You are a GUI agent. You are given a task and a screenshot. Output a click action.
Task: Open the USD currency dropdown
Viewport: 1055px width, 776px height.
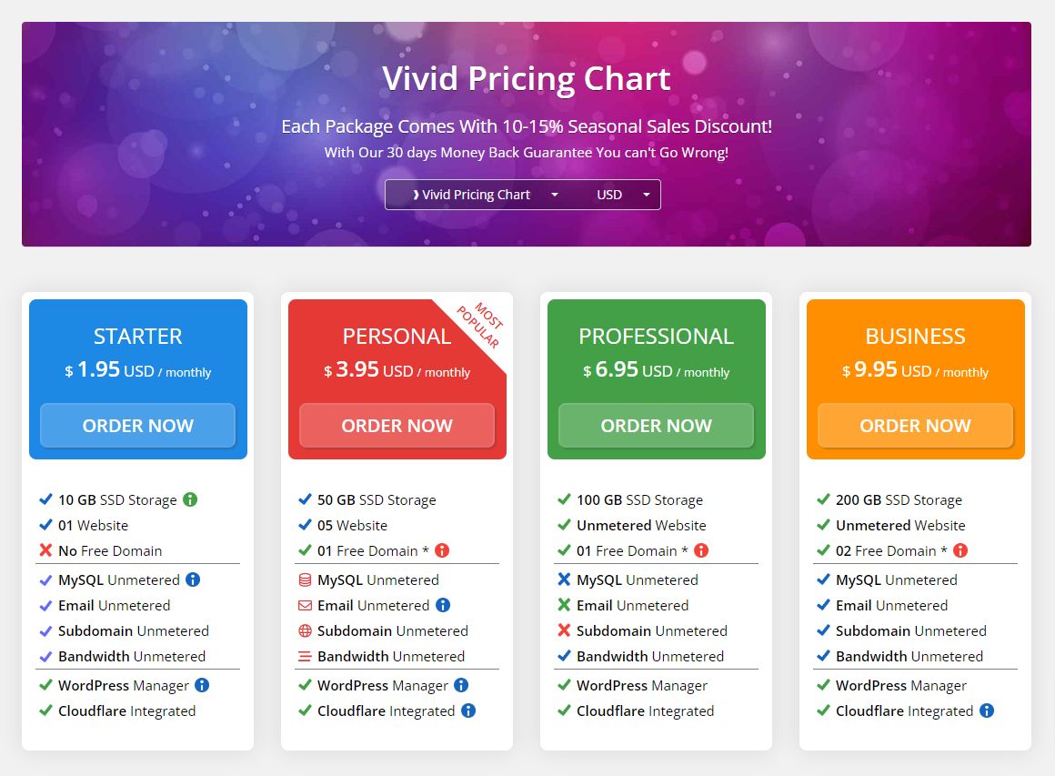click(x=623, y=195)
